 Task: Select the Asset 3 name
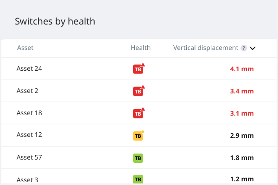27,179
